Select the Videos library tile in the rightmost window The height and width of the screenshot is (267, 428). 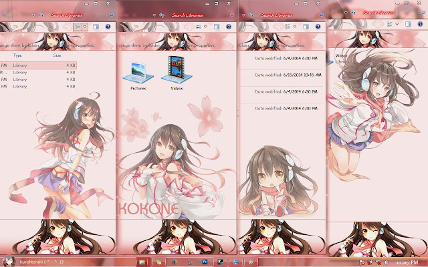pyautogui.click(x=338, y=59)
